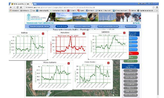Open the Facebook bookmark
The width and height of the screenshot is (164, 98).
90,11
